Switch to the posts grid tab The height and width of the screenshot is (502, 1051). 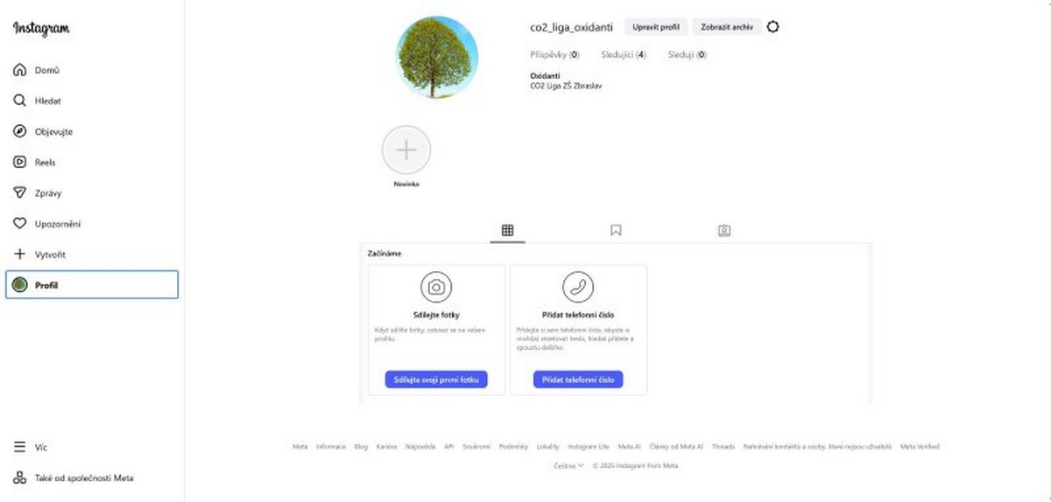coord(507,231)
